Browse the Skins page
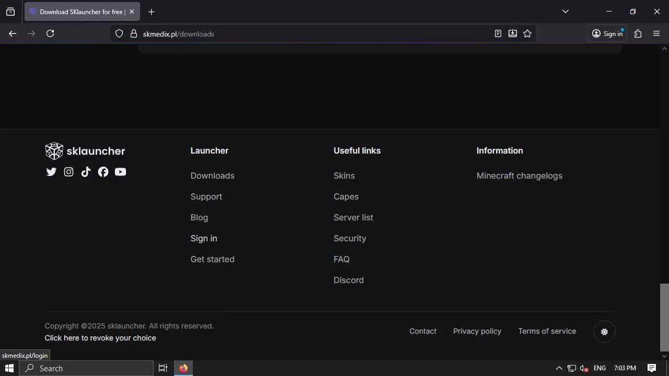This screenshot has width=669, height=376. [x=344, y=175]
